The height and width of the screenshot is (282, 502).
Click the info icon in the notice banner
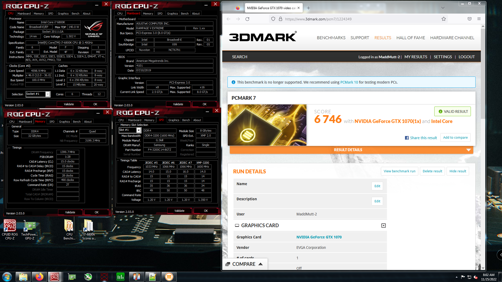point(233,82)
